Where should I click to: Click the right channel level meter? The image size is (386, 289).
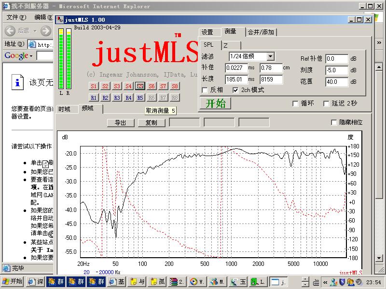tap(69, 59)
